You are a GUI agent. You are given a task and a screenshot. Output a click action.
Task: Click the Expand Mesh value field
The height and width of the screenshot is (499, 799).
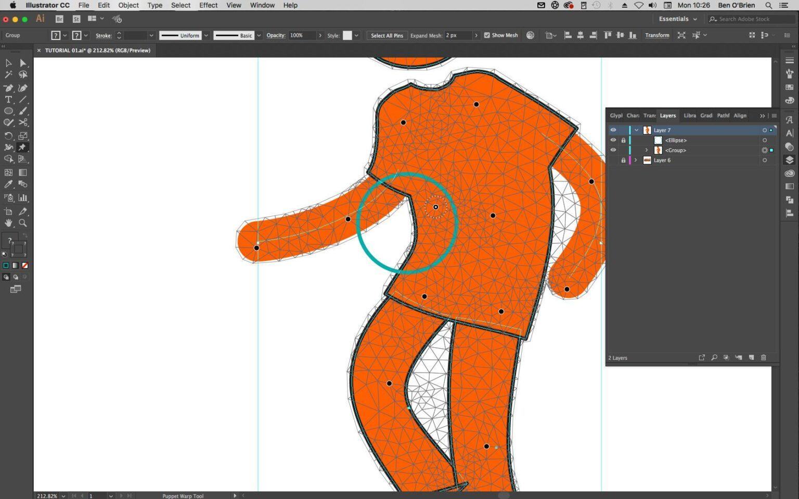458,35
